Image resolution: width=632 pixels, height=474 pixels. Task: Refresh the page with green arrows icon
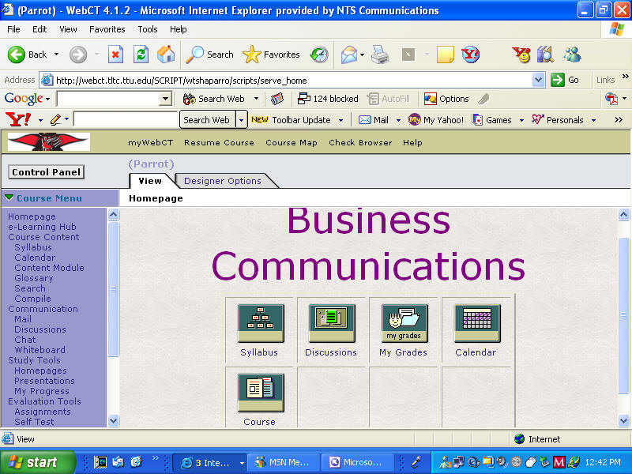[141, 55]
